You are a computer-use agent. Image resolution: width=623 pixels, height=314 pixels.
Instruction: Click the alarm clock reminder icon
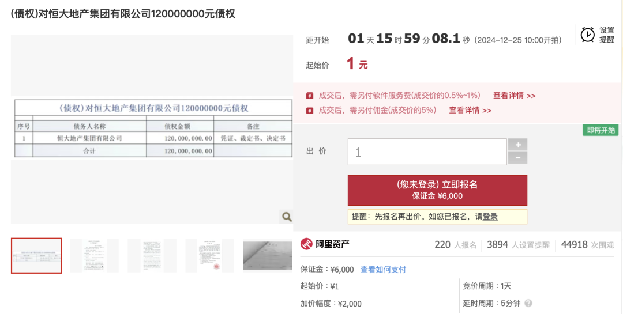587,35
